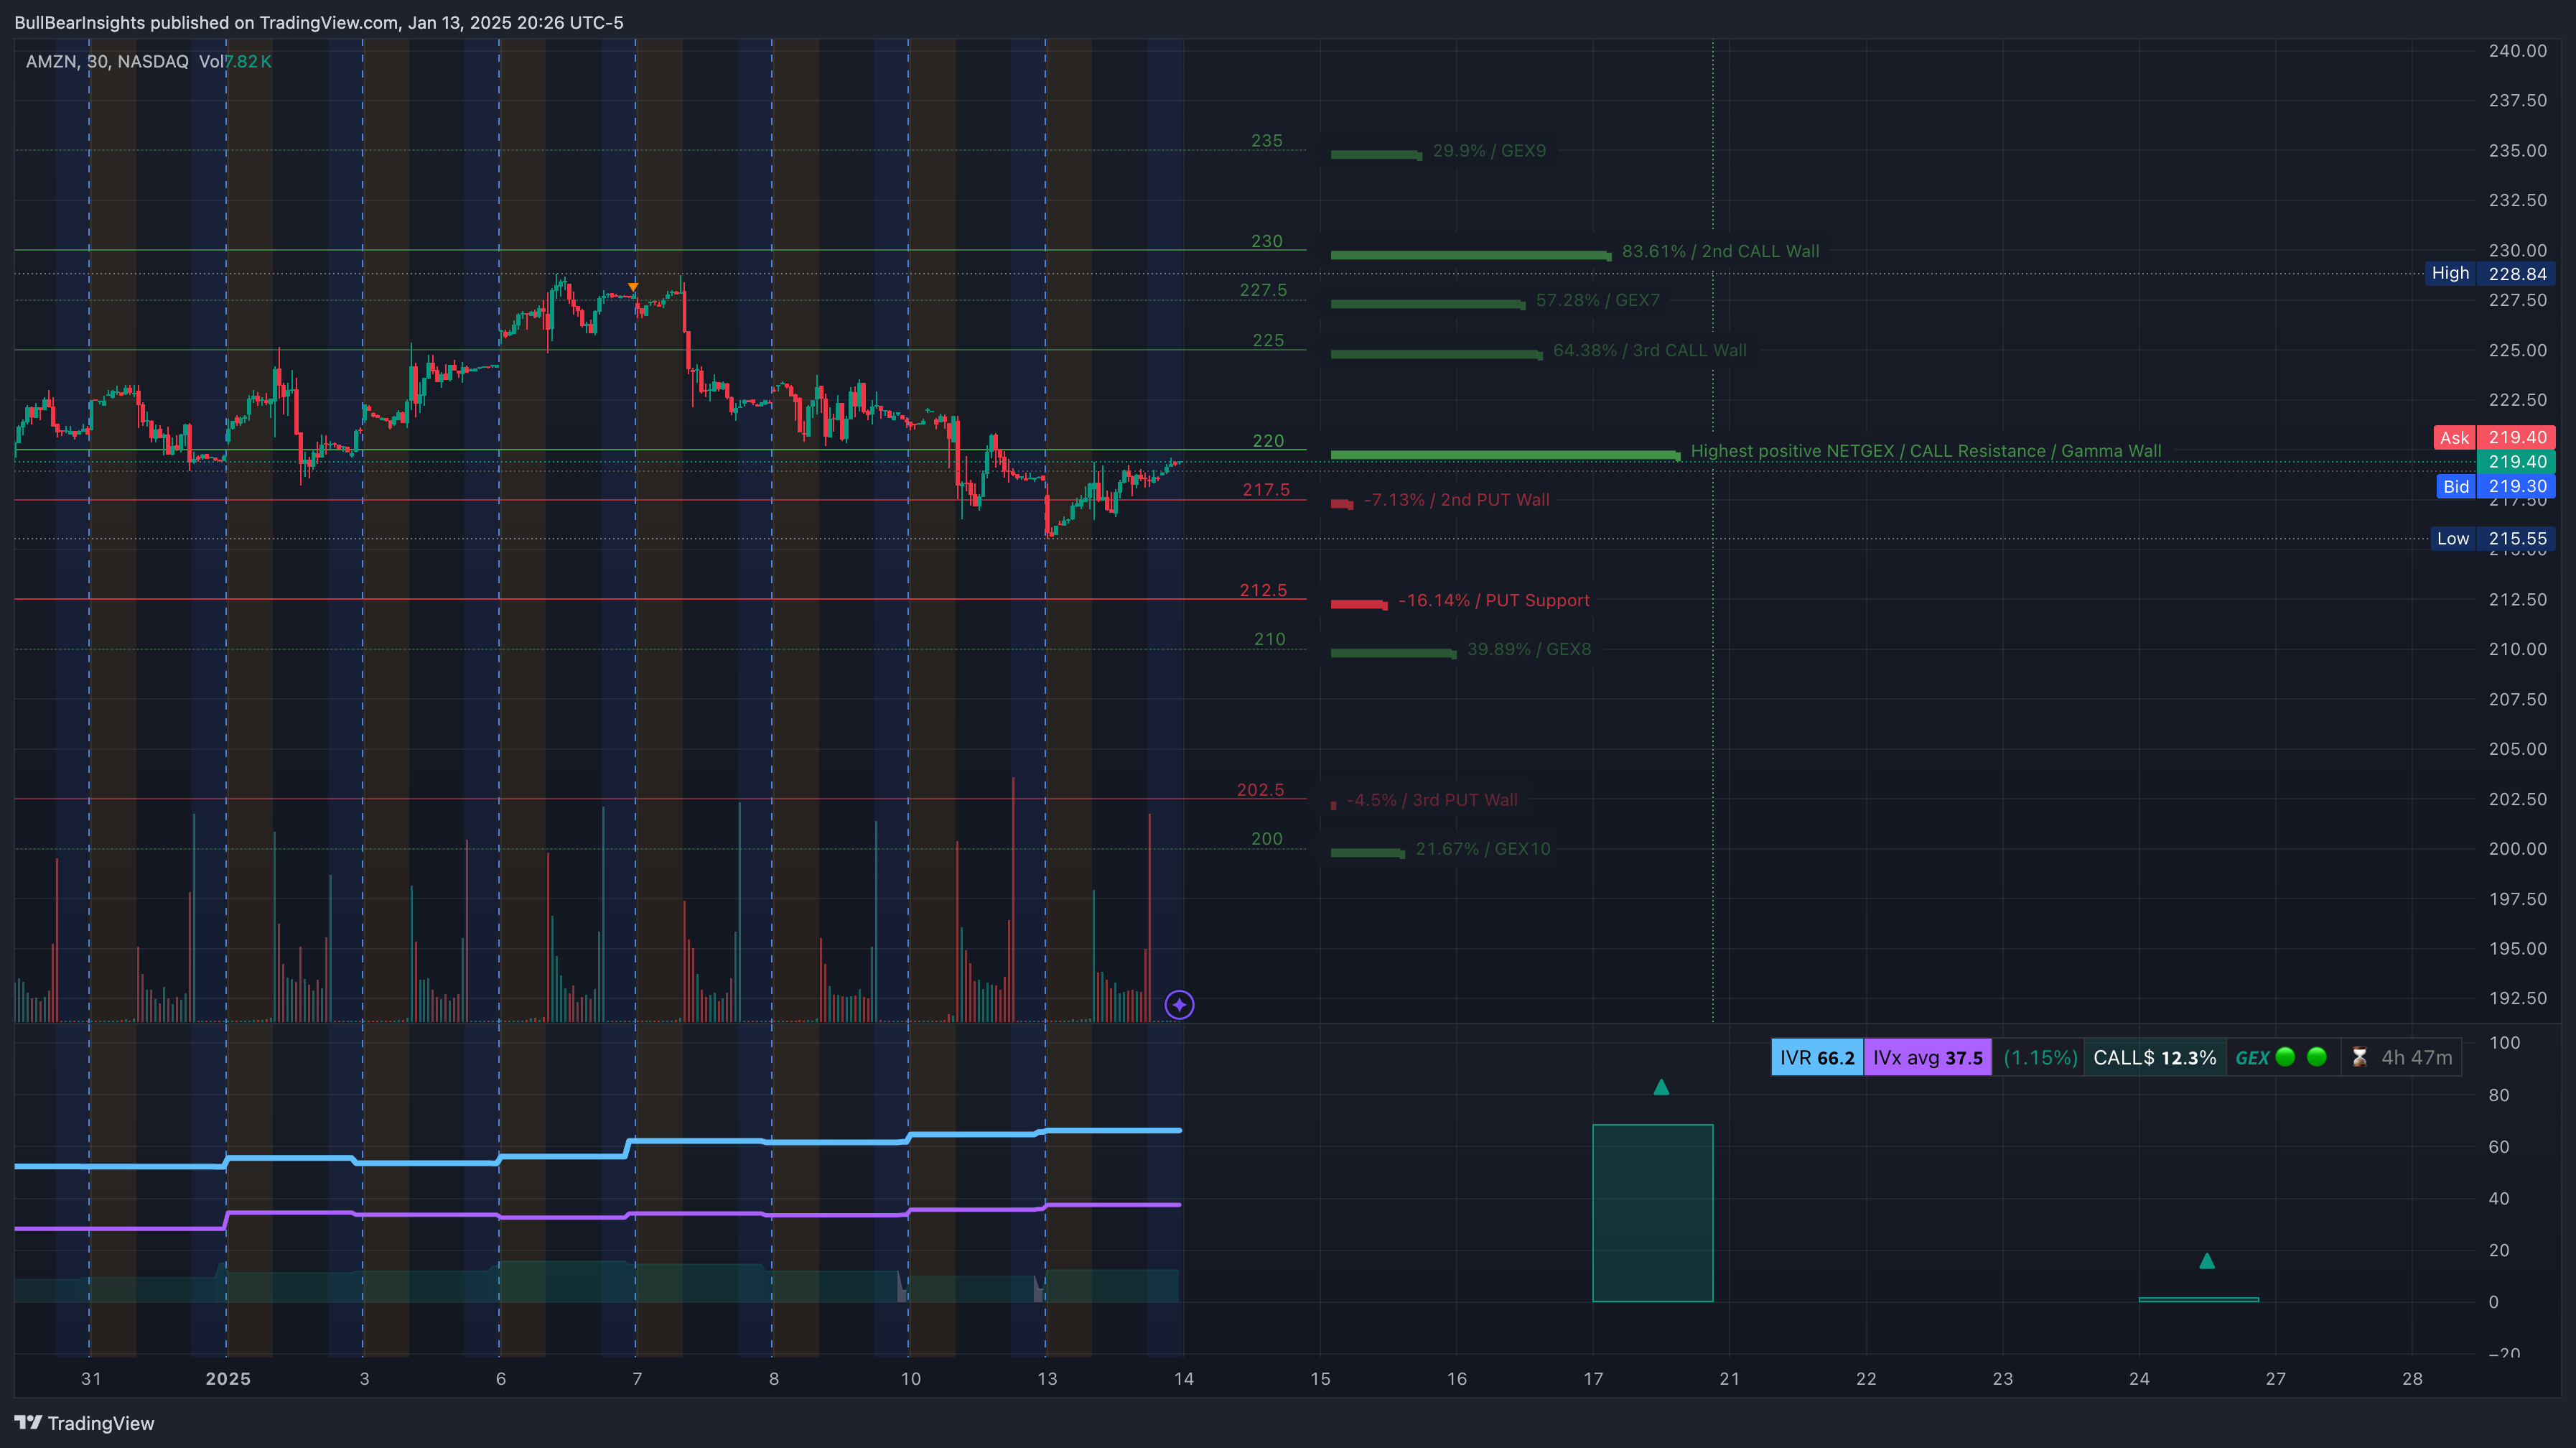
Task: Click the '57.28% / GEX7' label
Action: click(1597, 300)
